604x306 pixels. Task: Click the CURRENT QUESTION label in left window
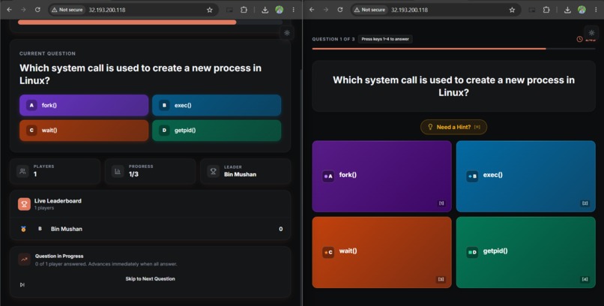(x=47, y=53)
